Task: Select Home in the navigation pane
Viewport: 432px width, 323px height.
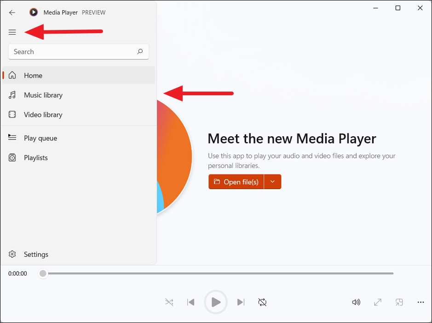Action: (x=79, y=75)
